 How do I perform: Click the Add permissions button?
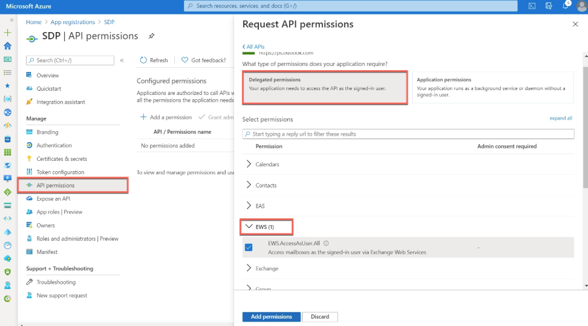(271, 317)
